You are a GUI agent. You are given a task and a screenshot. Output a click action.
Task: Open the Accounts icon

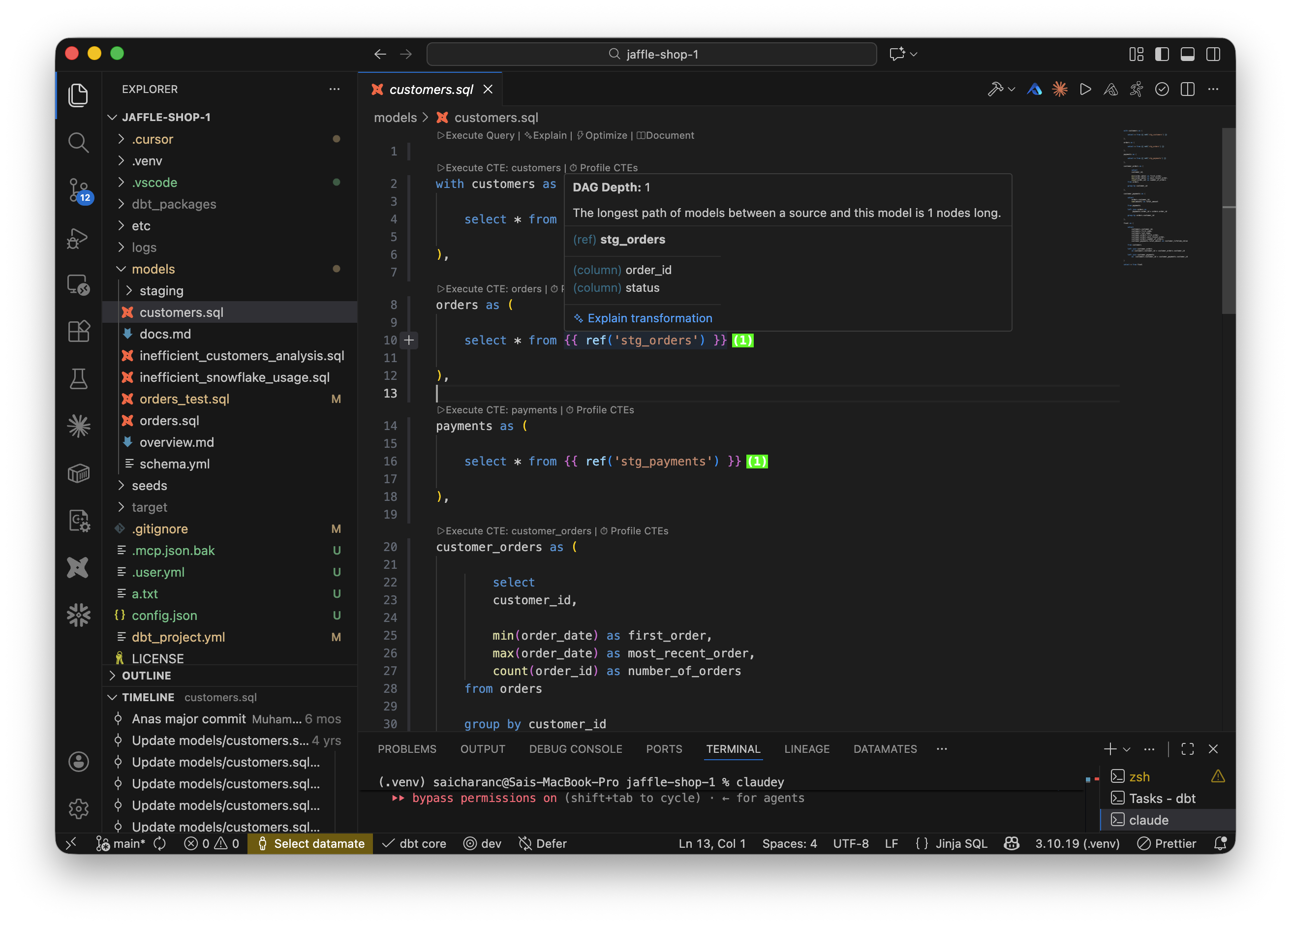click(x=78, y=761)
